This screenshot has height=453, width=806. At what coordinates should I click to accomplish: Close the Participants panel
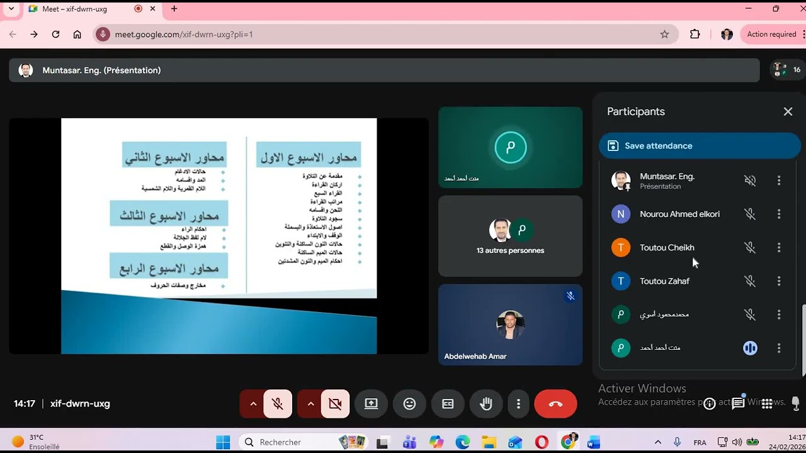tap(788, 111)
